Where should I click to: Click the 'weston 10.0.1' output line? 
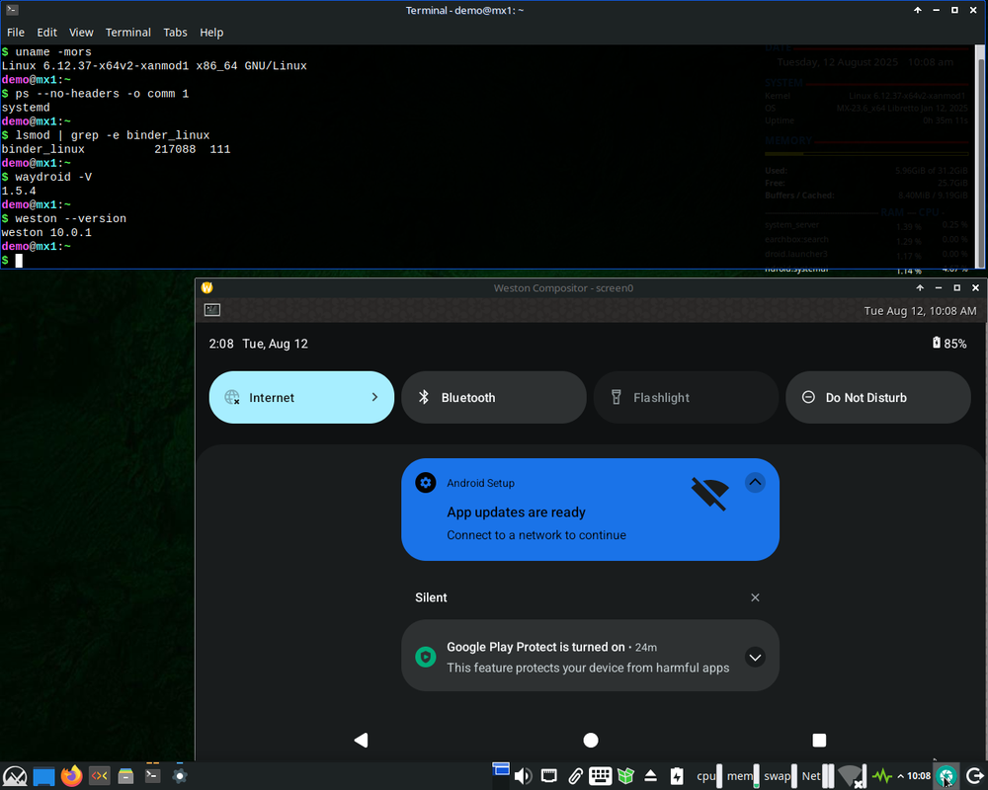pos(46,232)
